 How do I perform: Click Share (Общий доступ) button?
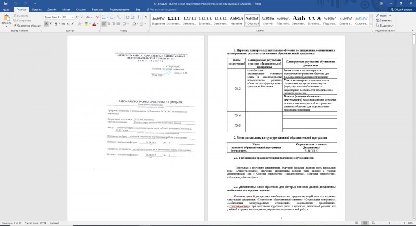[x=401, y=10]
